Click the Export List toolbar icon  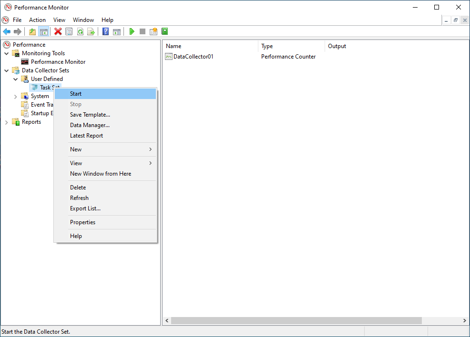92,31
